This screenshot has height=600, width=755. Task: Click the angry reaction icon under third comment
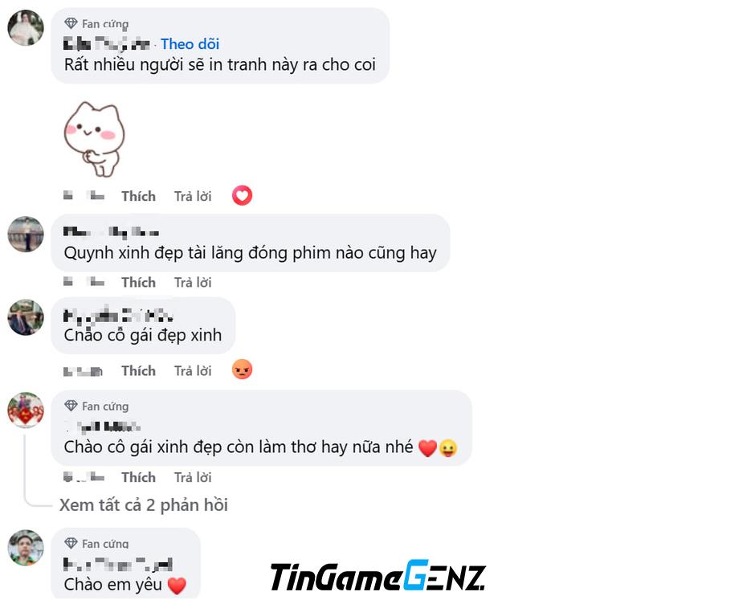tap(242, 369)
